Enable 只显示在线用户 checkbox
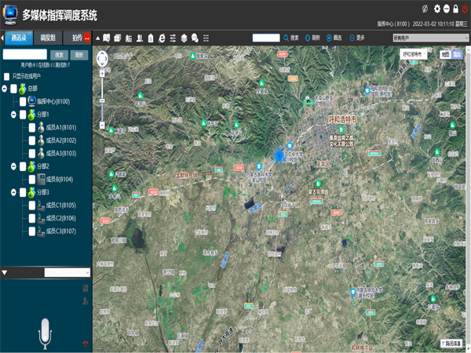 6,77
